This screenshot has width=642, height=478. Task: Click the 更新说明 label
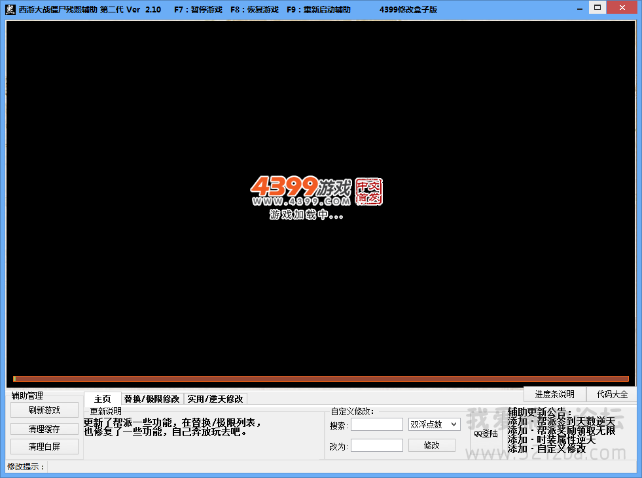pyautogui.click(x=105, y=411)
